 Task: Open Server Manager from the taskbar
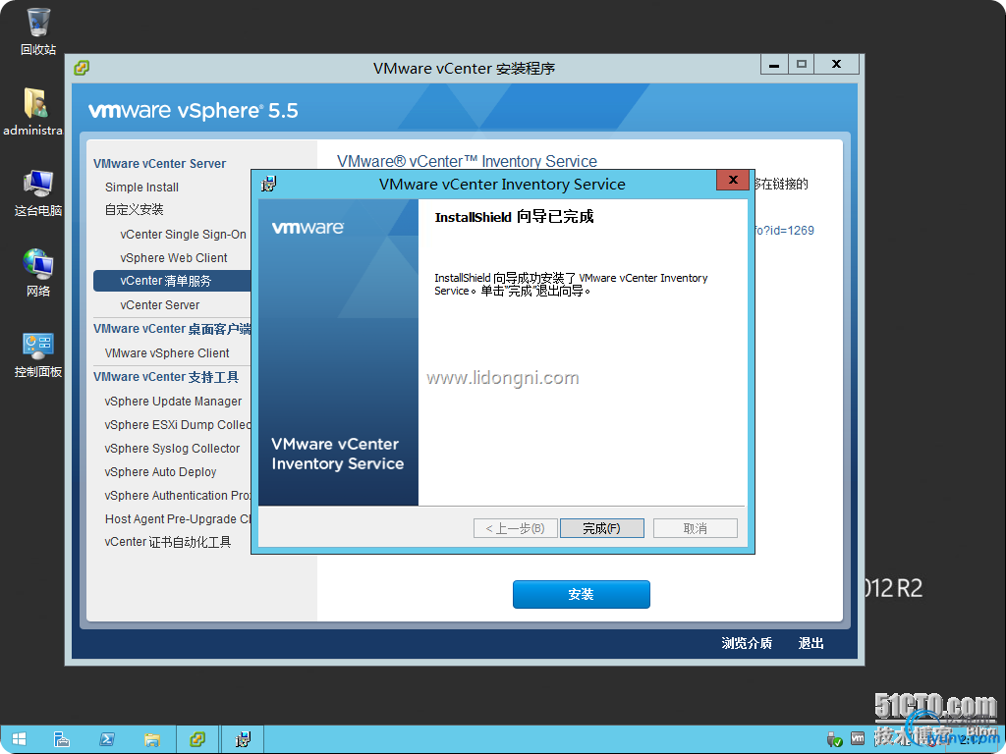point(62,739)
